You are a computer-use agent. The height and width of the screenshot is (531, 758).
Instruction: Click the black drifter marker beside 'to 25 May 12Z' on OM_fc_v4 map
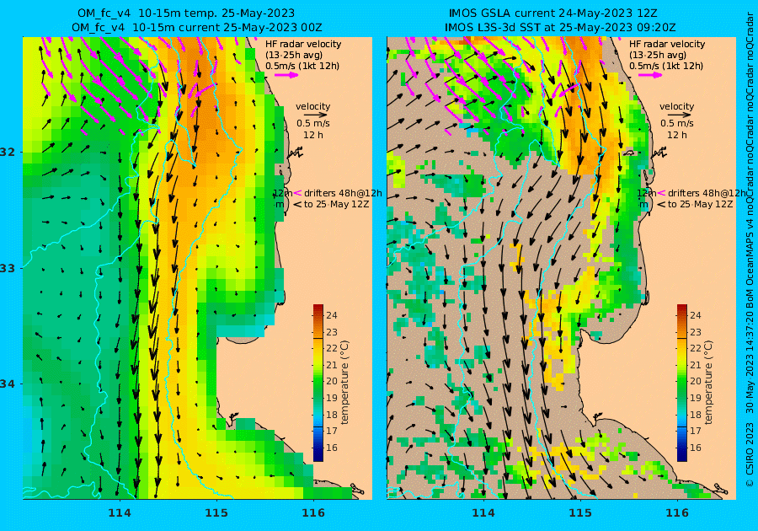pyautogui.click(x=297, y=205)
